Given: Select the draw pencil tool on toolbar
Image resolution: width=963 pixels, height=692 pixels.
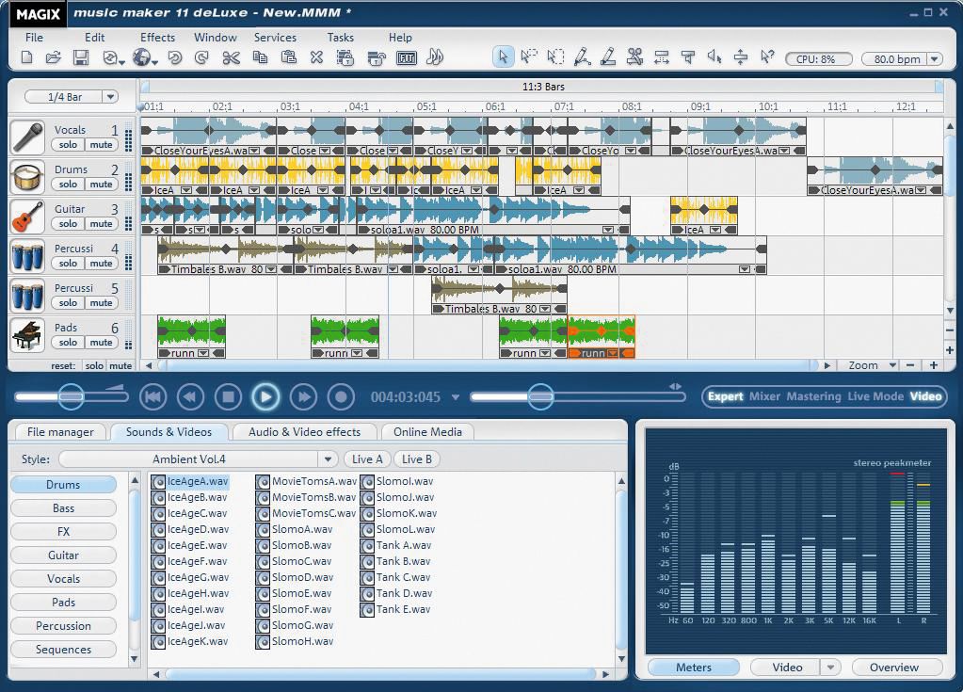Looking at the screenshot, I should pos(582,57).
